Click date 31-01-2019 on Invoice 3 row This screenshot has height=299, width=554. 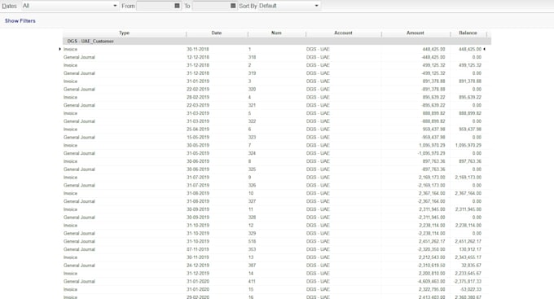(x=198, y=81)
